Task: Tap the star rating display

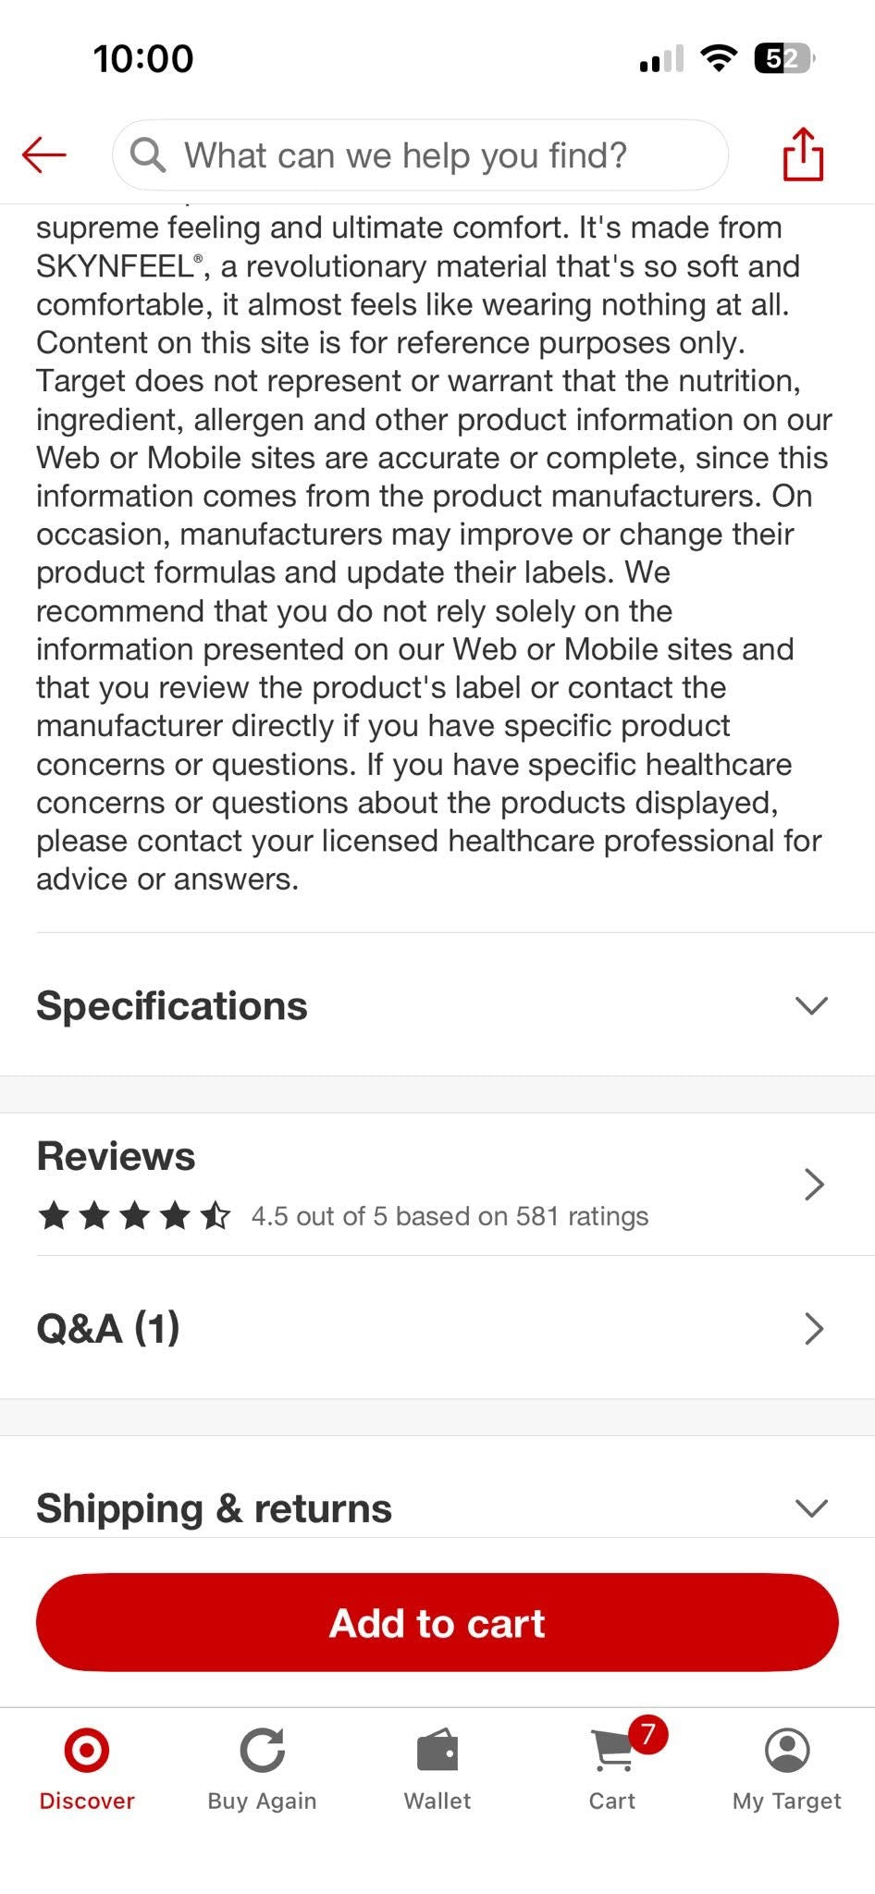Action: pos(134,1215)
